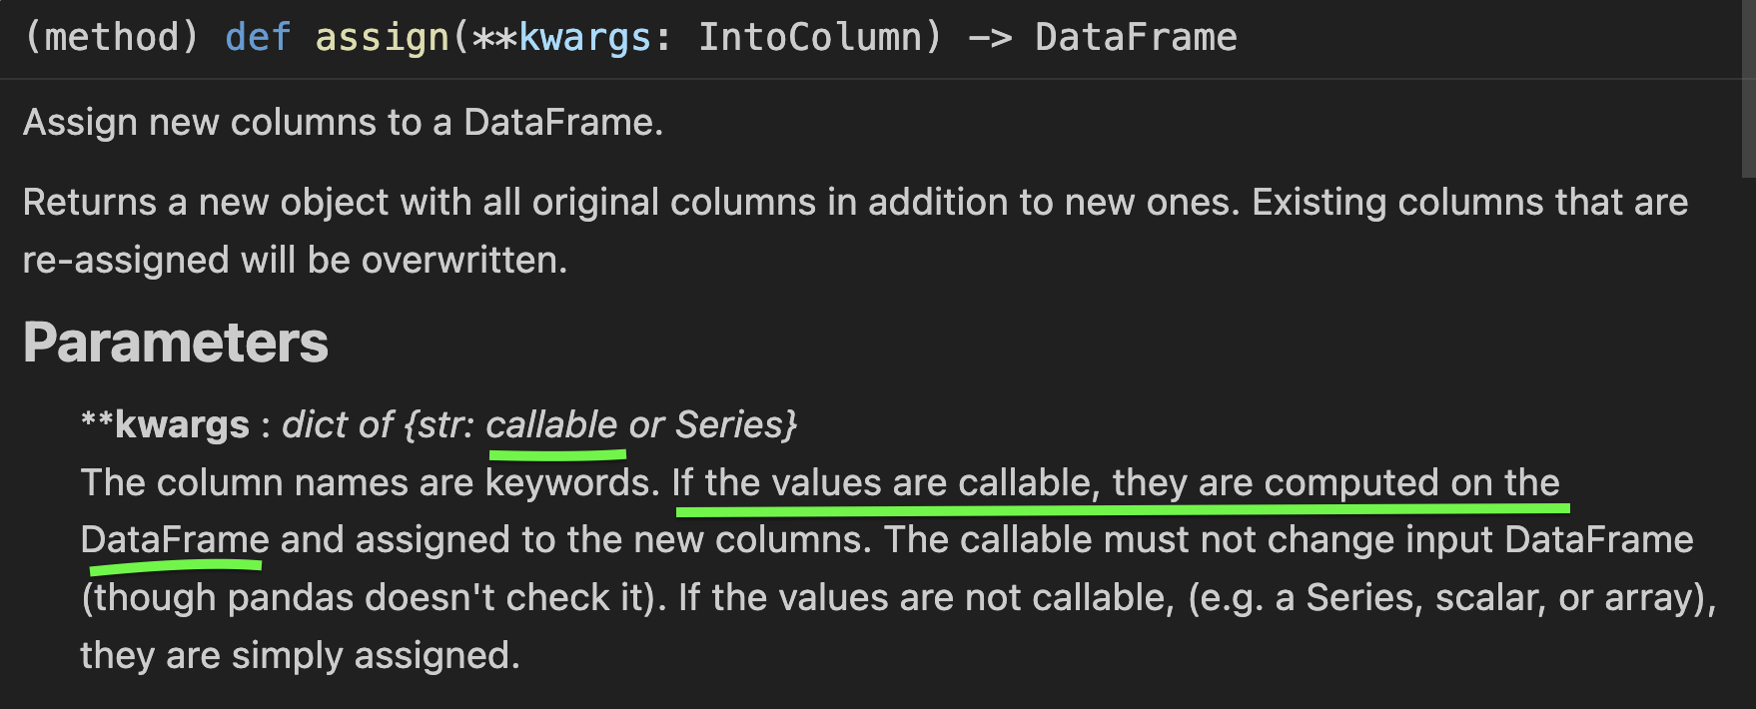Click the words "dict of" in the kwargs type
This screenshot has height=709, width=1756.
(338, 425)
